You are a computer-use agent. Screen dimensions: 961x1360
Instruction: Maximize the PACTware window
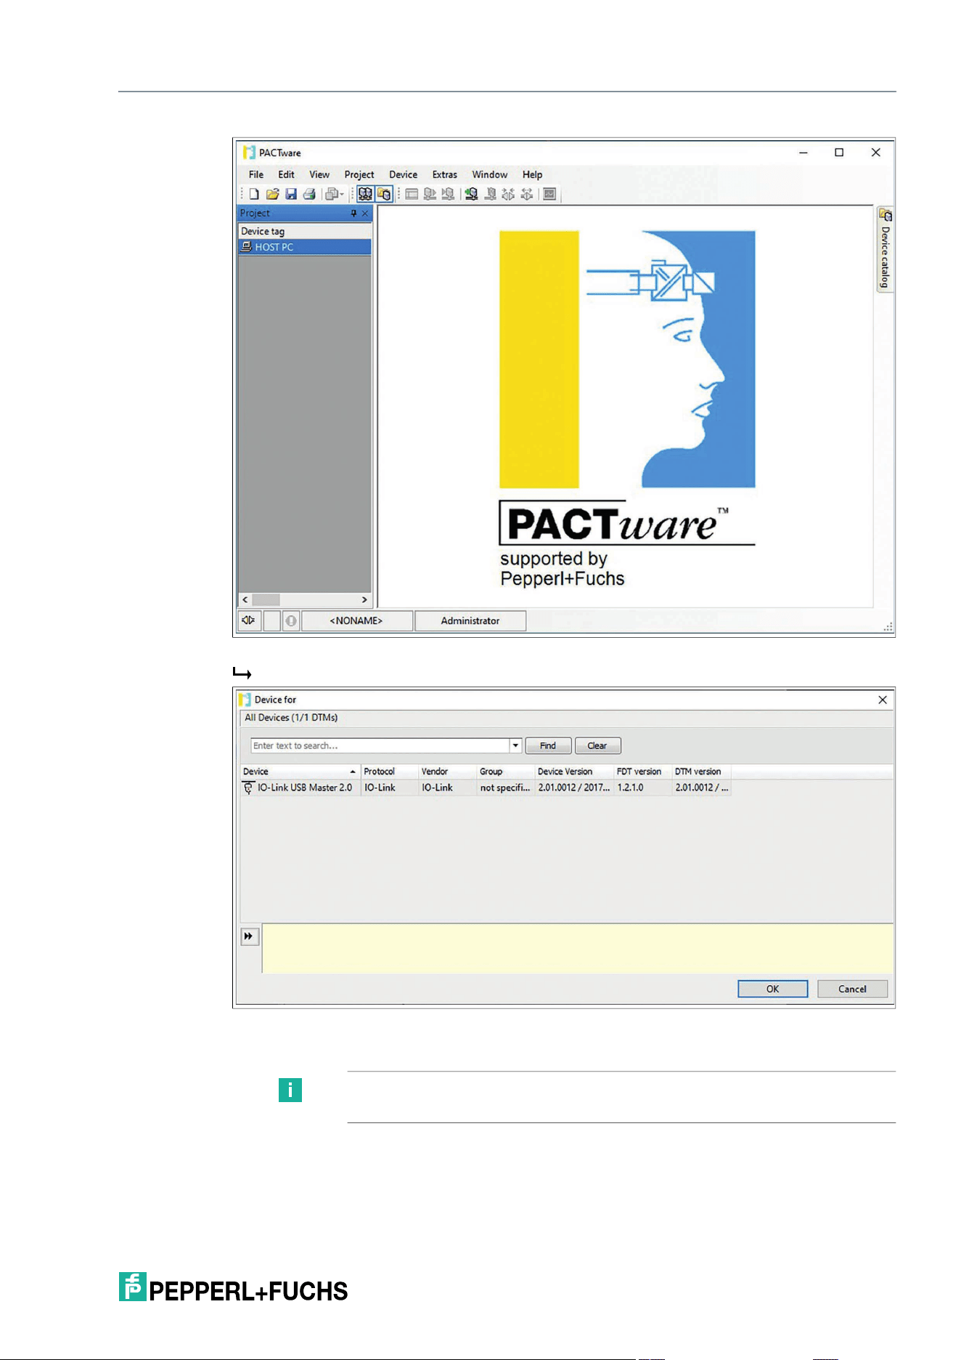tap(839, 153)
